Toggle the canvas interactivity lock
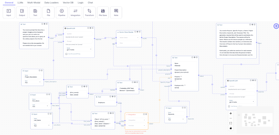279x135 pixels. click(231, 128)
